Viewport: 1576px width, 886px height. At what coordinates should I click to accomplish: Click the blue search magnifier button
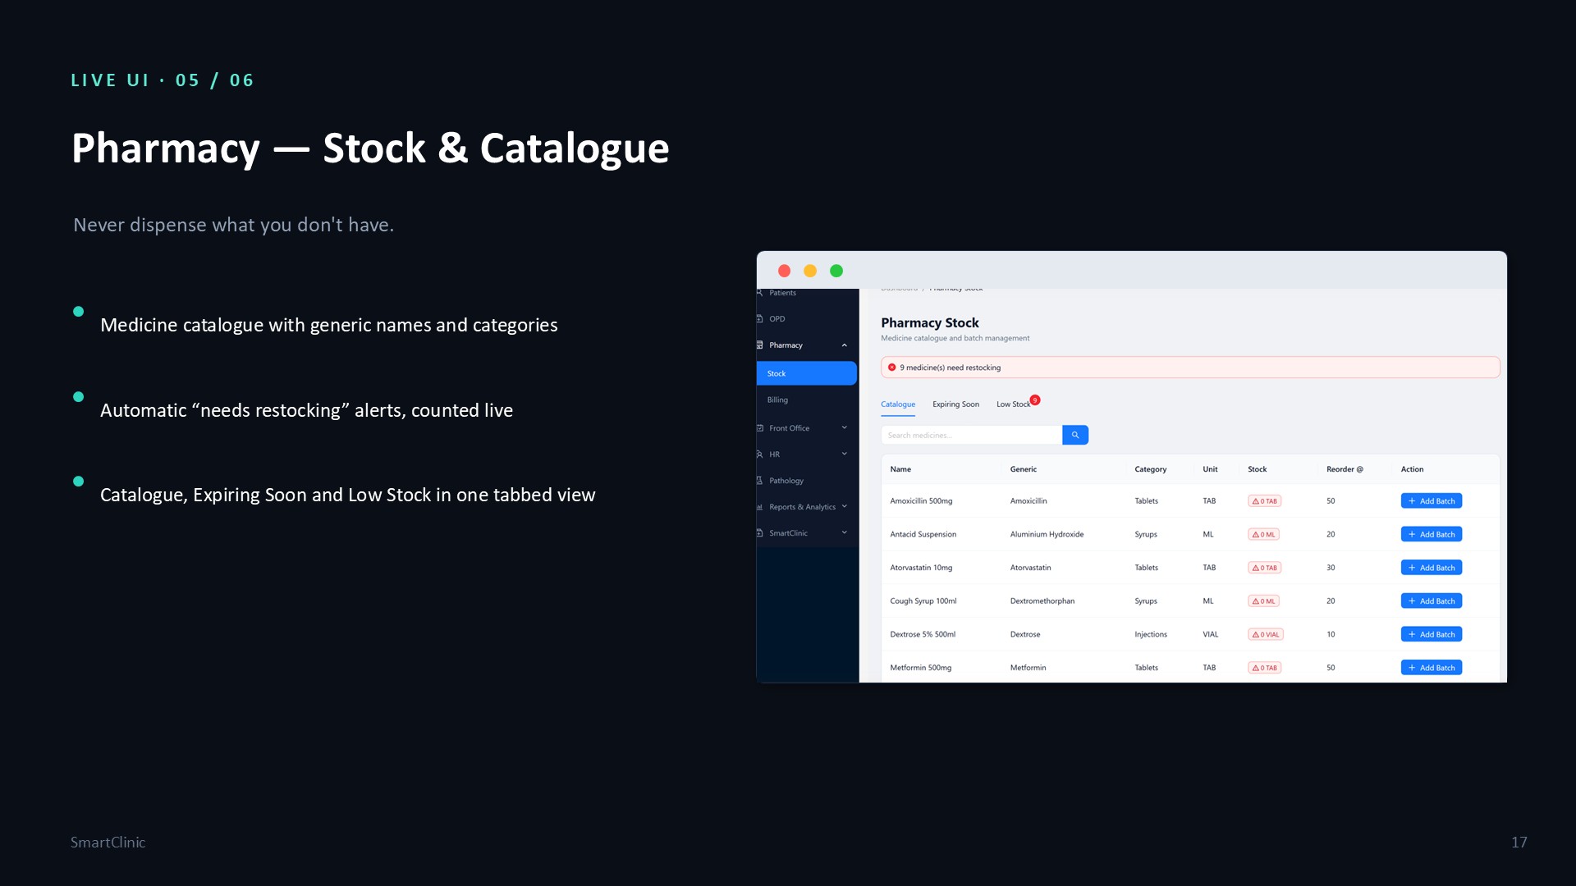pyautogui.click(x=1074, y=435)
